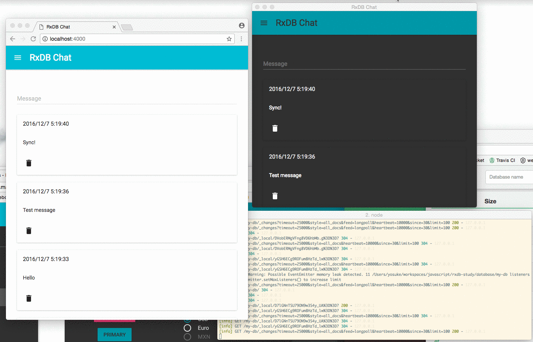Bookmark this page with star icon
Viewport: 533px width, 342px height.
click(229, 39)
